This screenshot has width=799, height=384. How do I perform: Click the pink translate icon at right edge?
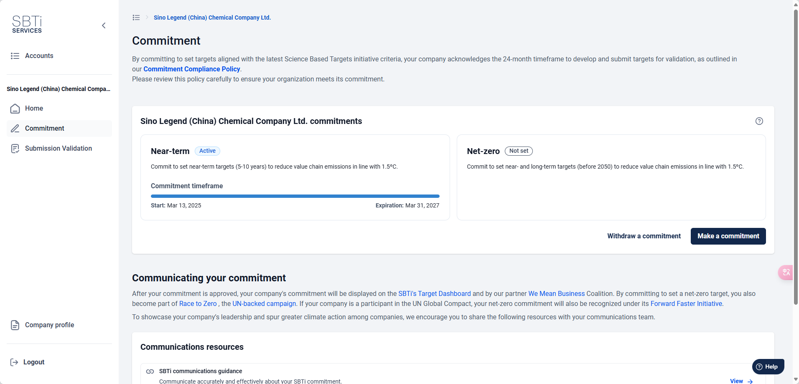click(x=786, y=273)
